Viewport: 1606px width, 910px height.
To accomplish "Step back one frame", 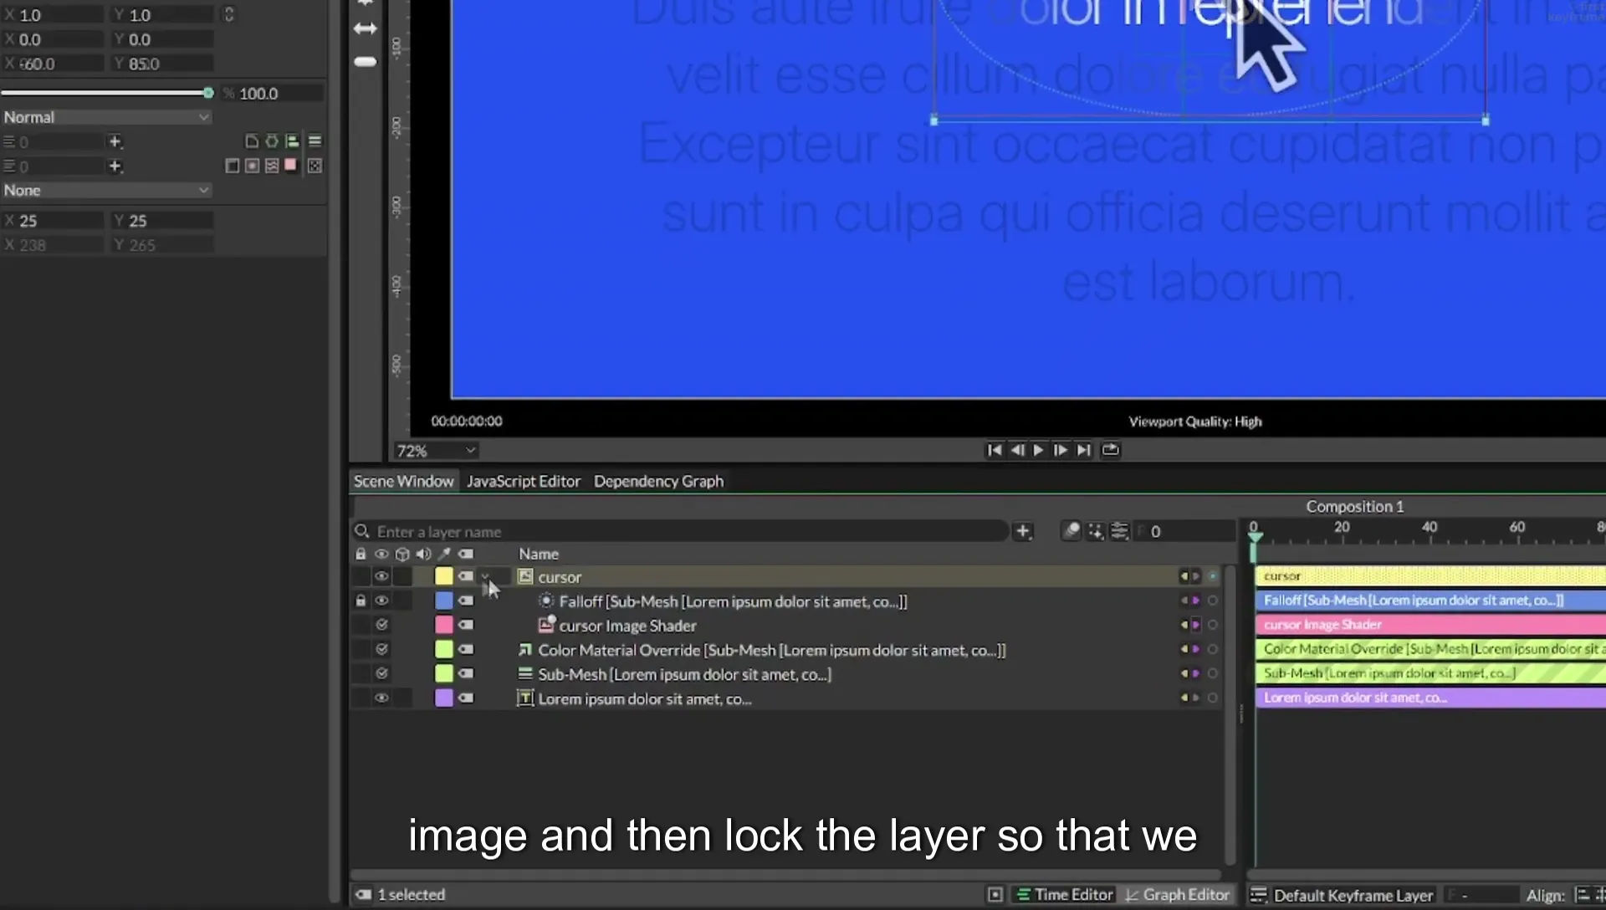I will coord(1017,450).
